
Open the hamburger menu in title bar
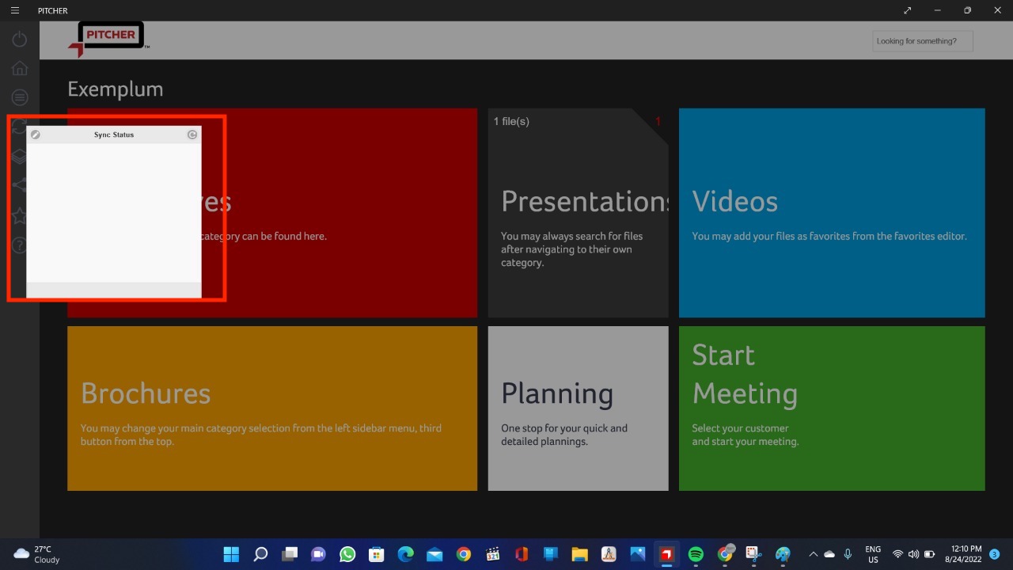click(15, 10)
